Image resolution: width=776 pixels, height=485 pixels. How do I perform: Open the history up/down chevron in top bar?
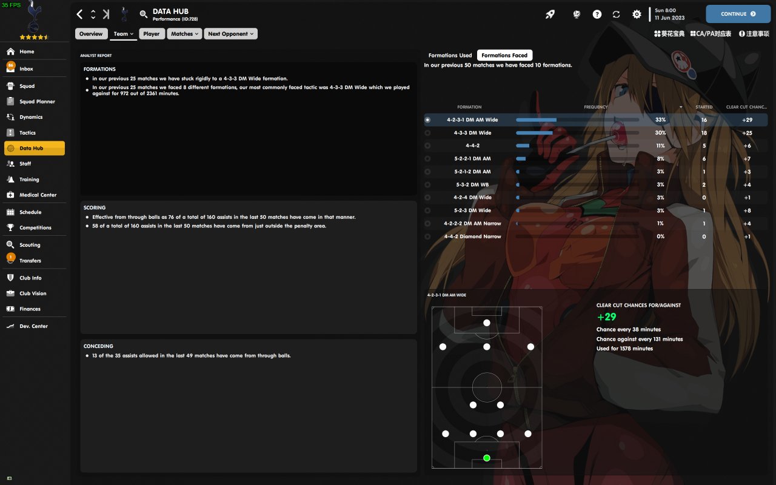(x=93, y=14)
